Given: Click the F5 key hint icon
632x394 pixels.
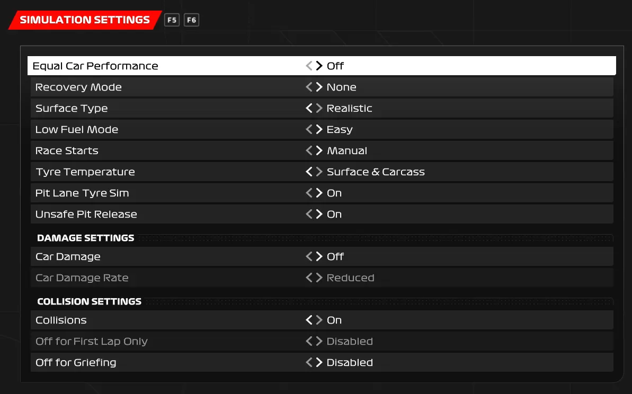Looking at the screenshot, I should pos(172,20).
